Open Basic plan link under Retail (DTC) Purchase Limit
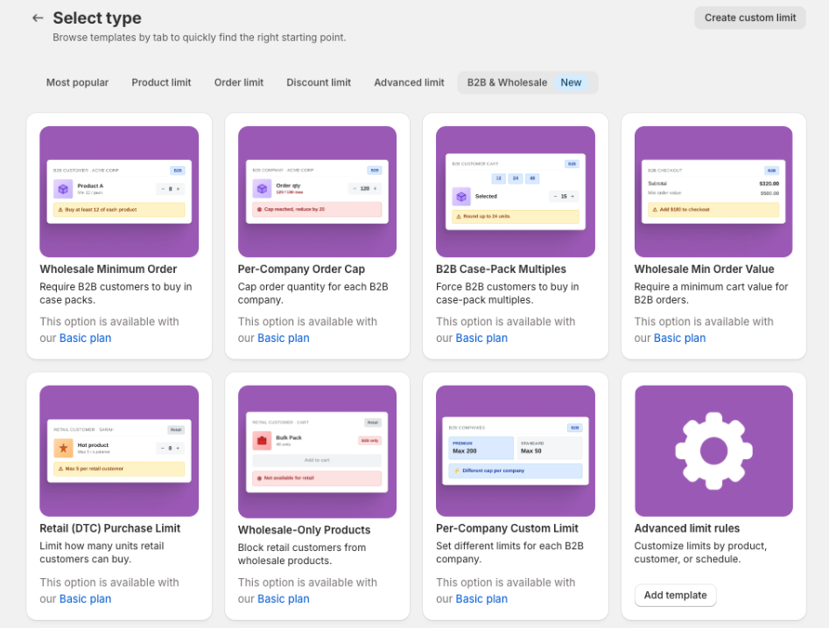The width and height of the screenshot is (829, 628). coord(85,599)
